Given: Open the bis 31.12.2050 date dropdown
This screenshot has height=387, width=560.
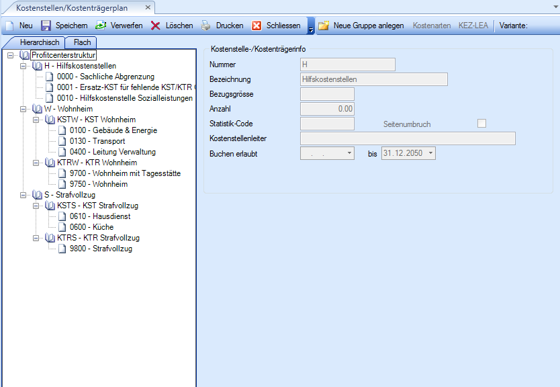Looking at the screenshot, I should click(430, 153).
